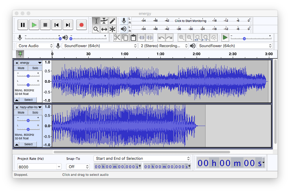Solo the energy track
The width and height of the screenshot is (290, 193).
35,68
